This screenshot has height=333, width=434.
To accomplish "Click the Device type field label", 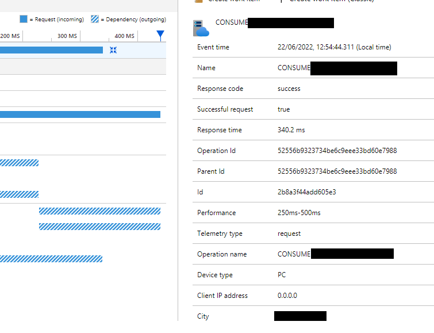I will pyautogui.click(x=215, y=275).
